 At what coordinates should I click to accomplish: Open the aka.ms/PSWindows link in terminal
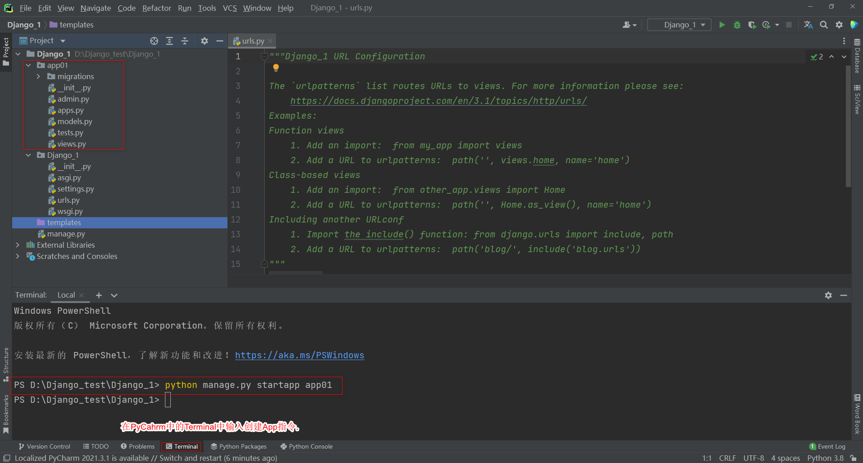pyautogui.click(x=299, y=356)
